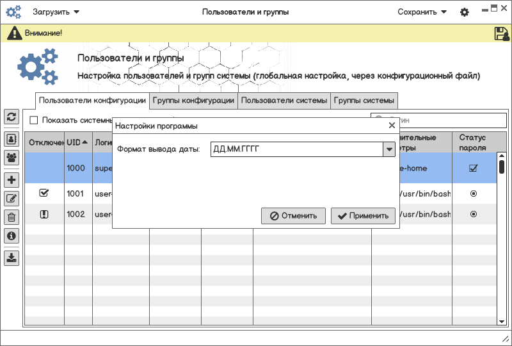This screenshot has width=512, height=346.
Task: Switch to 'Пользователи системы' tab
Action: pos(284,101)
